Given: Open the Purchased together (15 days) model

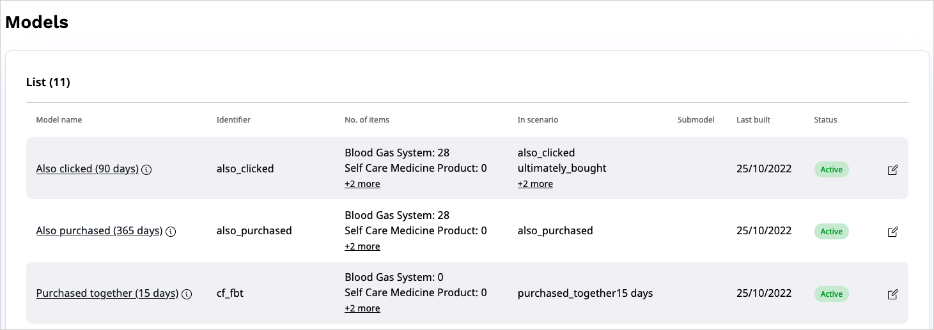Looking at the screenshot, I should (x=107, y=294).
